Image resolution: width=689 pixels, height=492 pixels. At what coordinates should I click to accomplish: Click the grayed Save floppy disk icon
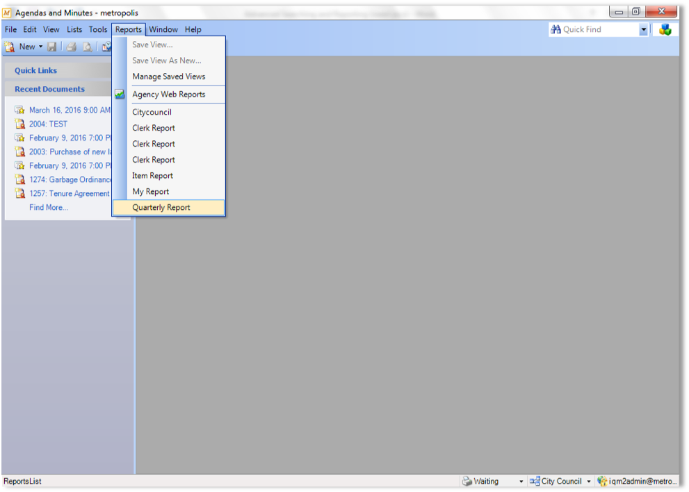click(x=52, y=47)
